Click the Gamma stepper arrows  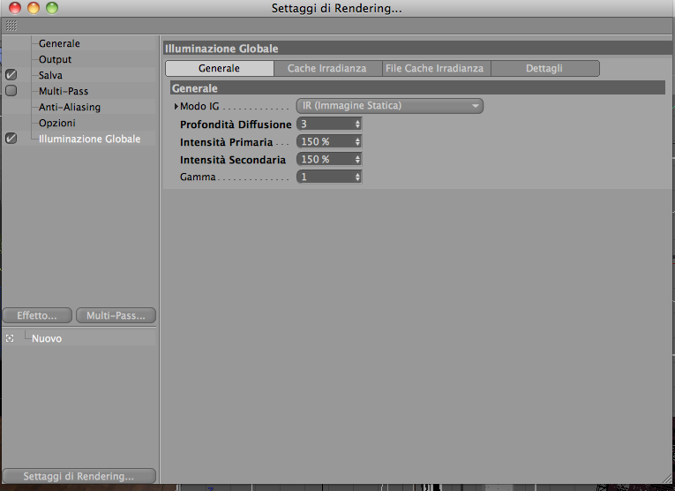pos(357,177)
